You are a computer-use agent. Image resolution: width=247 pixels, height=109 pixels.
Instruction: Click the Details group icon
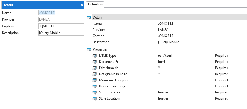[x=89, y=18]
